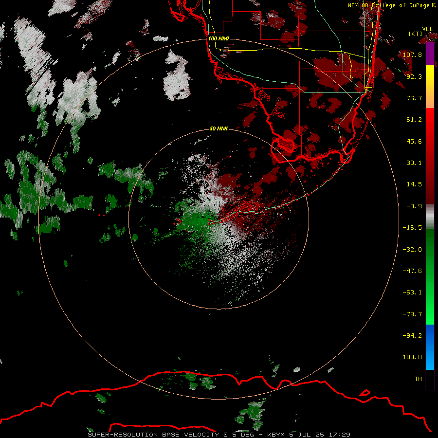Click the -0.9 velocity scale value
Image resolution: width=438 pixels, height=438 pixels.
(x=414, y=206)
